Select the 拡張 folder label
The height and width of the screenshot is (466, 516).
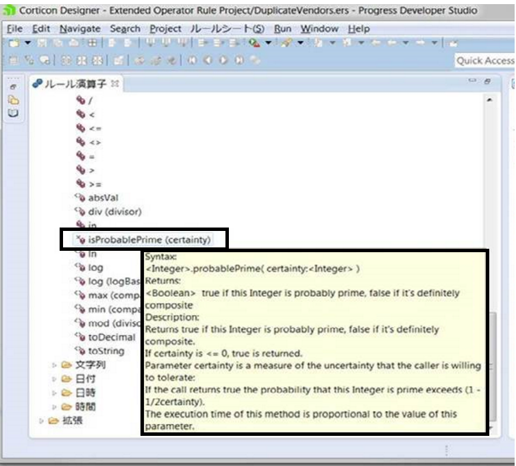(x=73, y=421)
